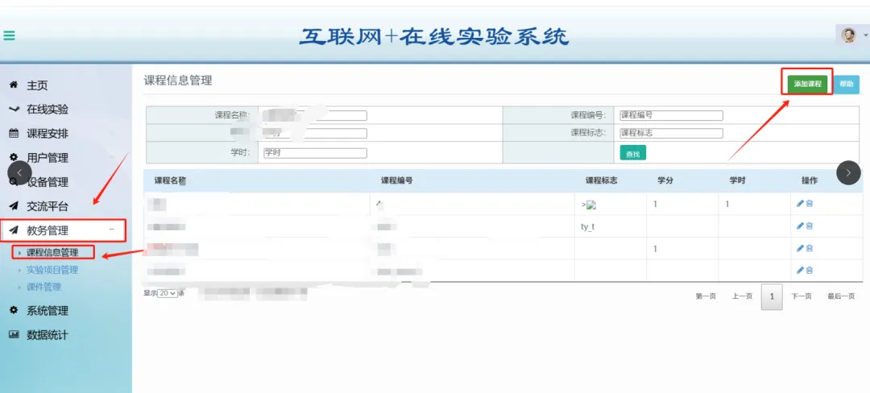Delete the course flagged ty_t
The height and width of the screenshot is (393, 870).
coord(809,225)
